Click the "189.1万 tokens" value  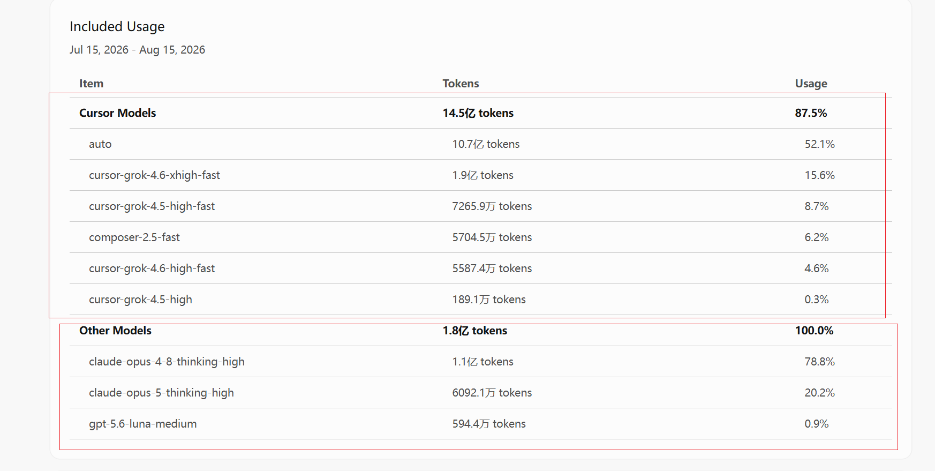pos(489,300)
